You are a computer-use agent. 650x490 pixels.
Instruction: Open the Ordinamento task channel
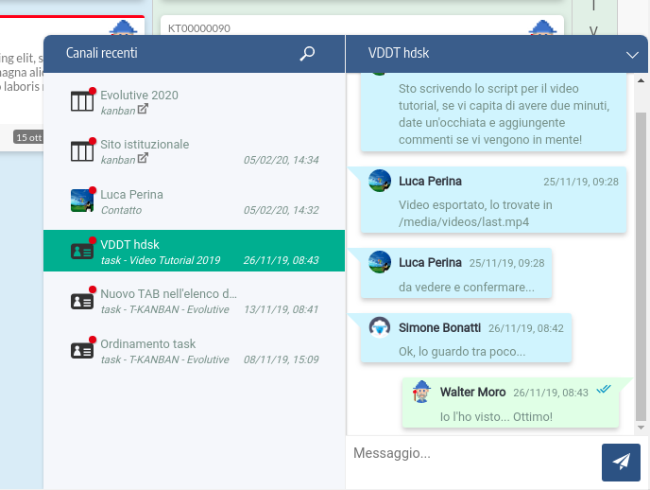[147, 343]
